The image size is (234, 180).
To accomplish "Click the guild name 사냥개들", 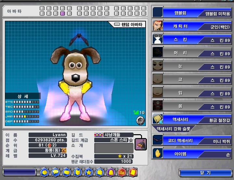I will [112, 135].
